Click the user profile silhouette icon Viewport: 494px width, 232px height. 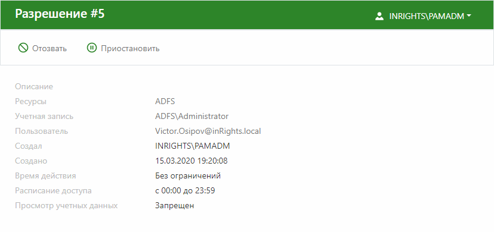click(379, 16)
